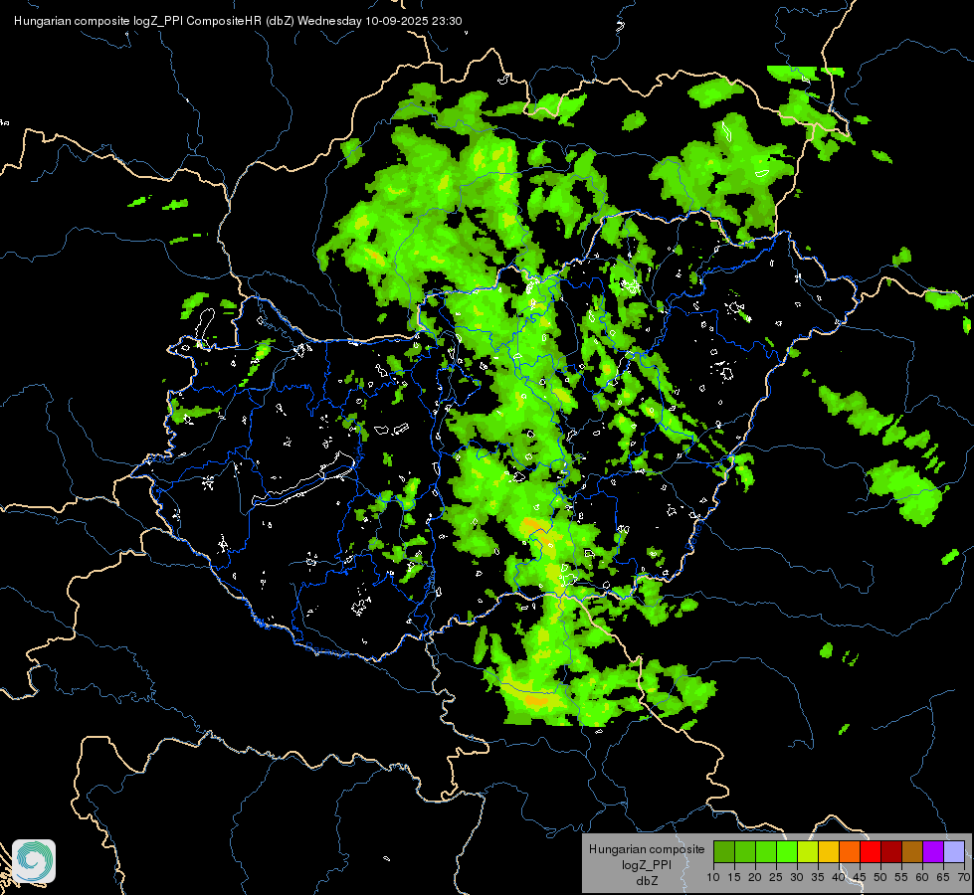Image resolution: width=974 pixels, height=895 pixels.
Task: Click the '10' value under the legend scale
Action: [713, 877]
